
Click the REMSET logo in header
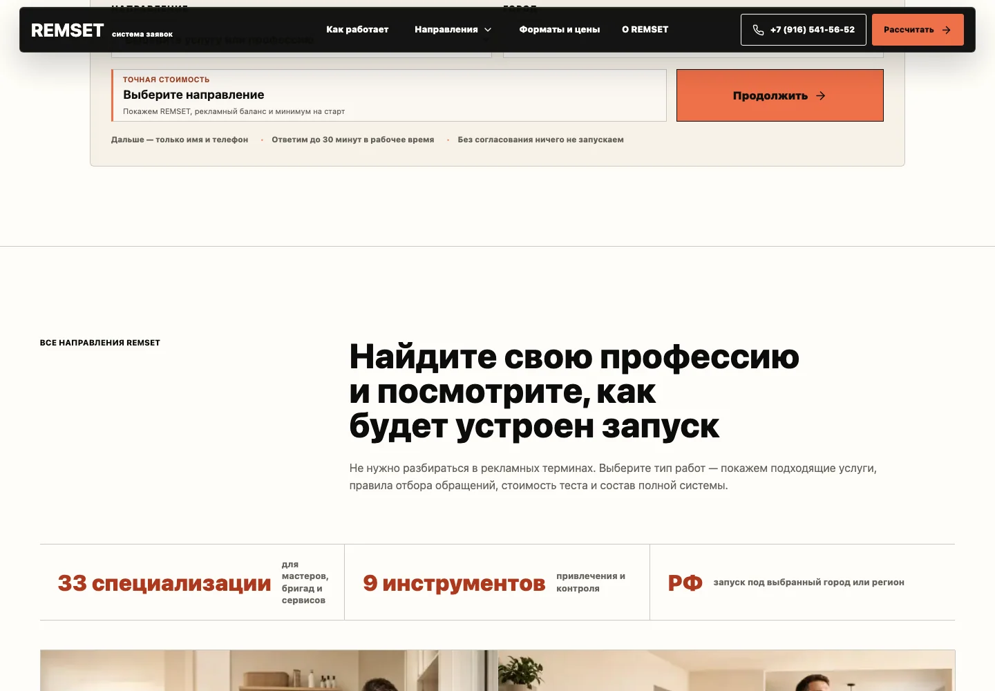(x=67, y=30)
